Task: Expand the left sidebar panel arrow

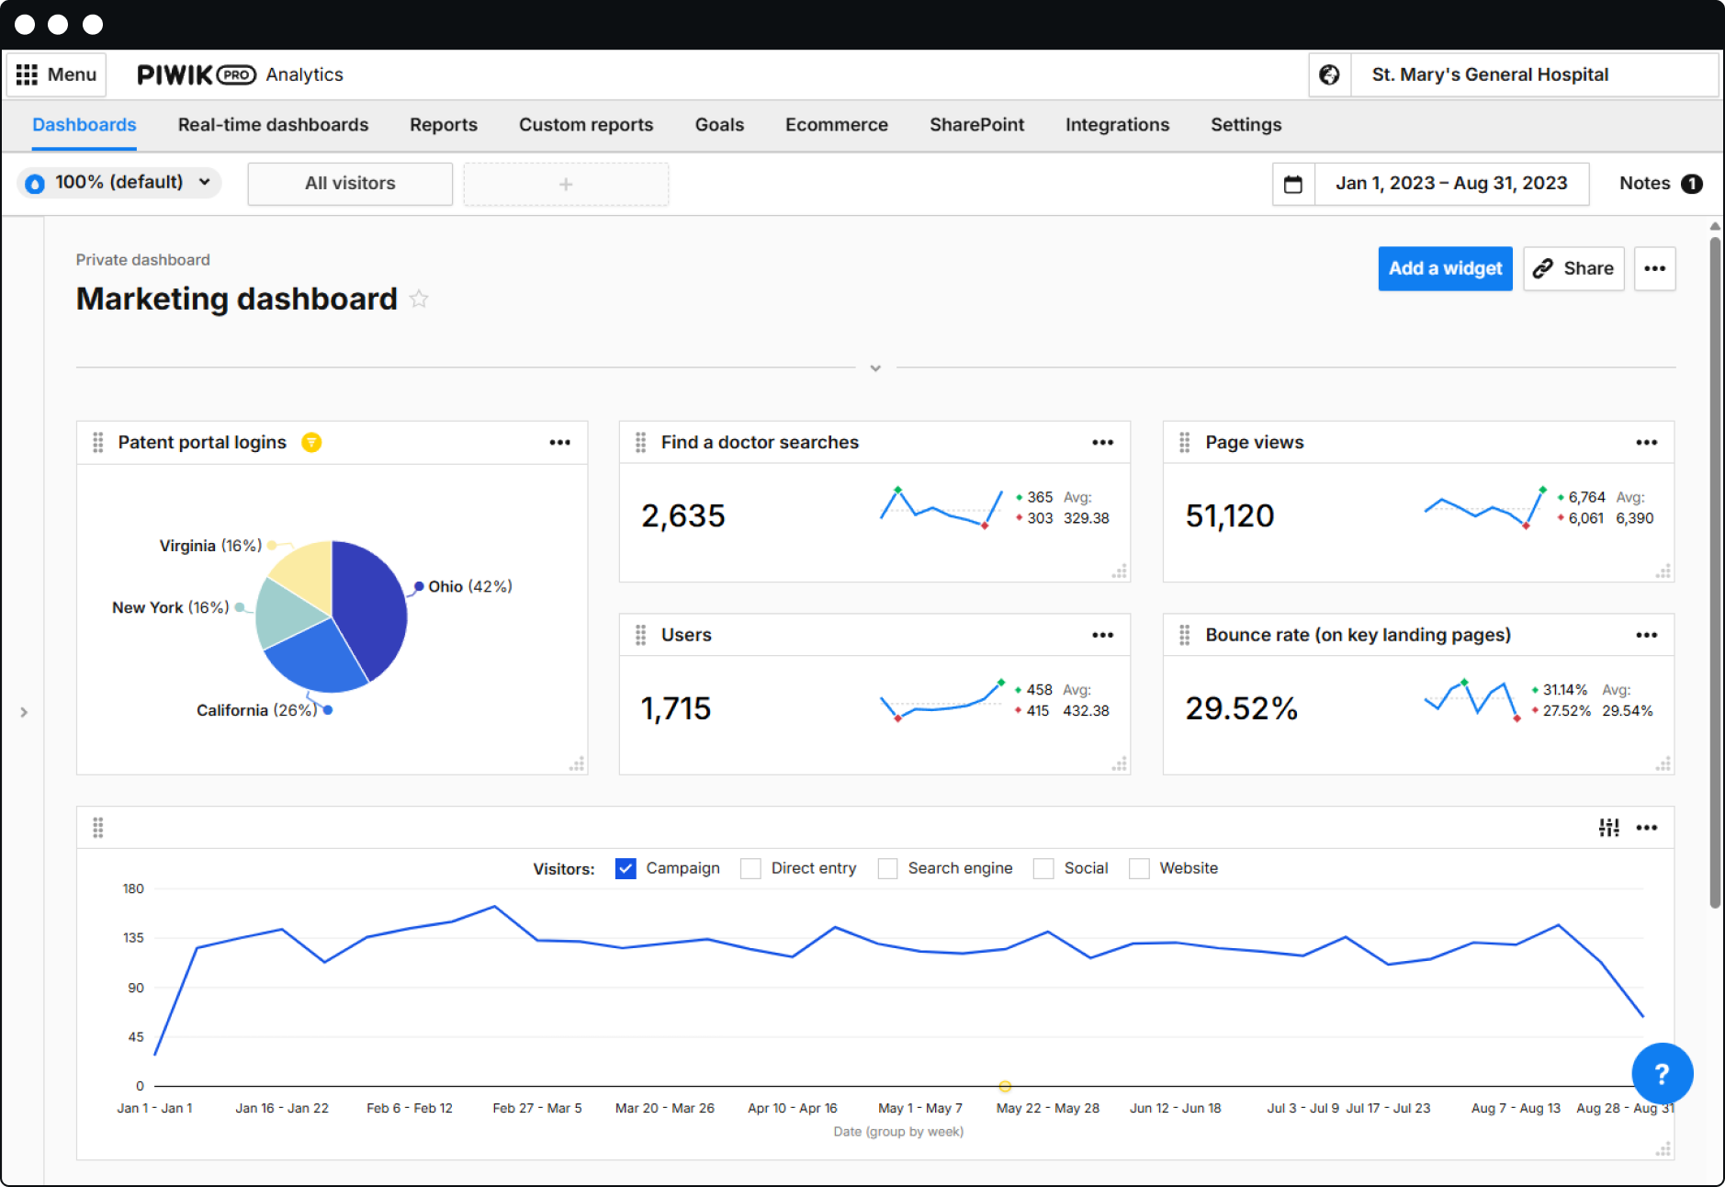Action: [24, 712]
